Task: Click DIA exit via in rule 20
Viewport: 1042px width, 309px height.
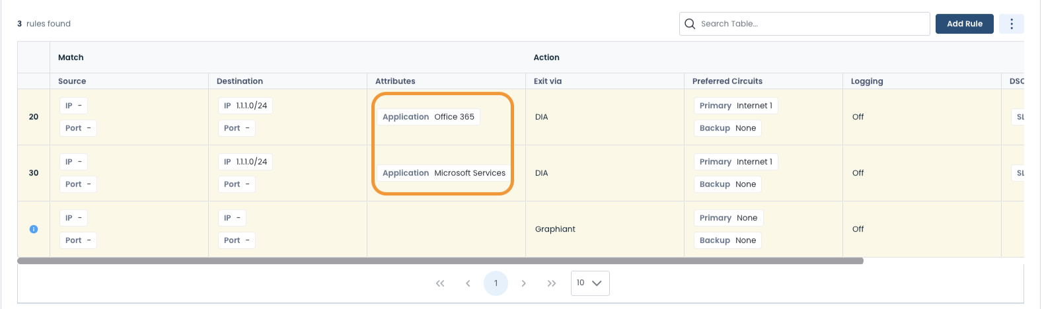Action: coord(542,117)
